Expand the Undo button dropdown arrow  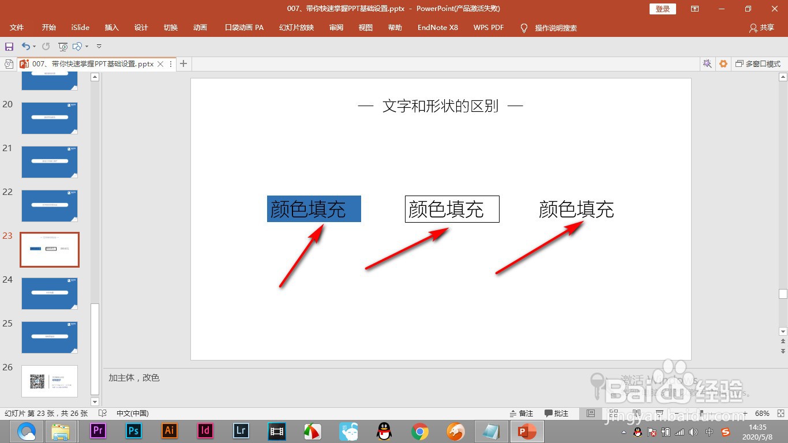pyautogui.click(x=33, y=46)
